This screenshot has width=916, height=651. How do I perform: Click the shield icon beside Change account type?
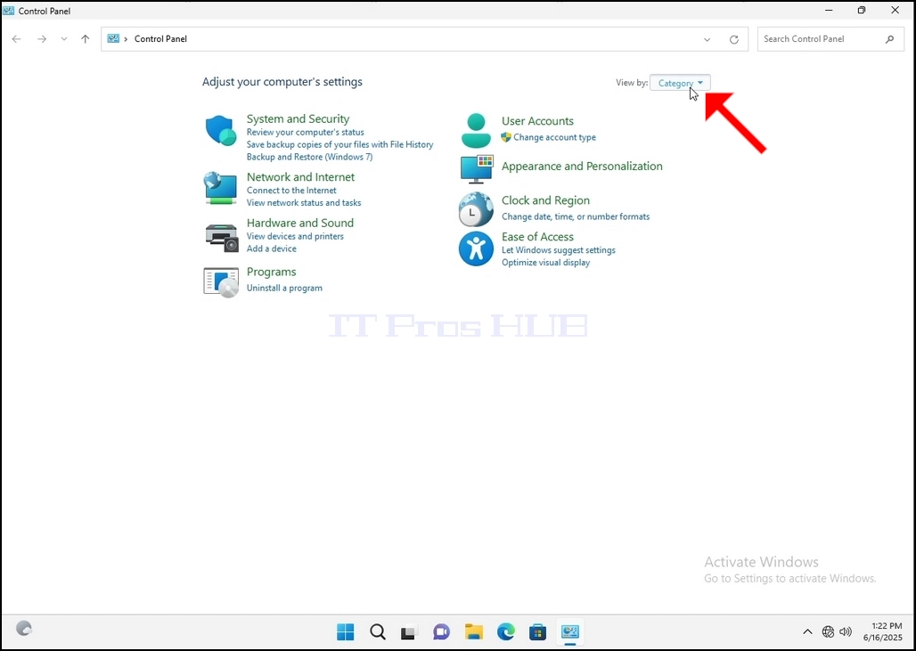click(506, 137)
